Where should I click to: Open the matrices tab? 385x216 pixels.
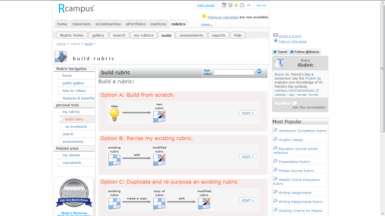pos(158,24)
